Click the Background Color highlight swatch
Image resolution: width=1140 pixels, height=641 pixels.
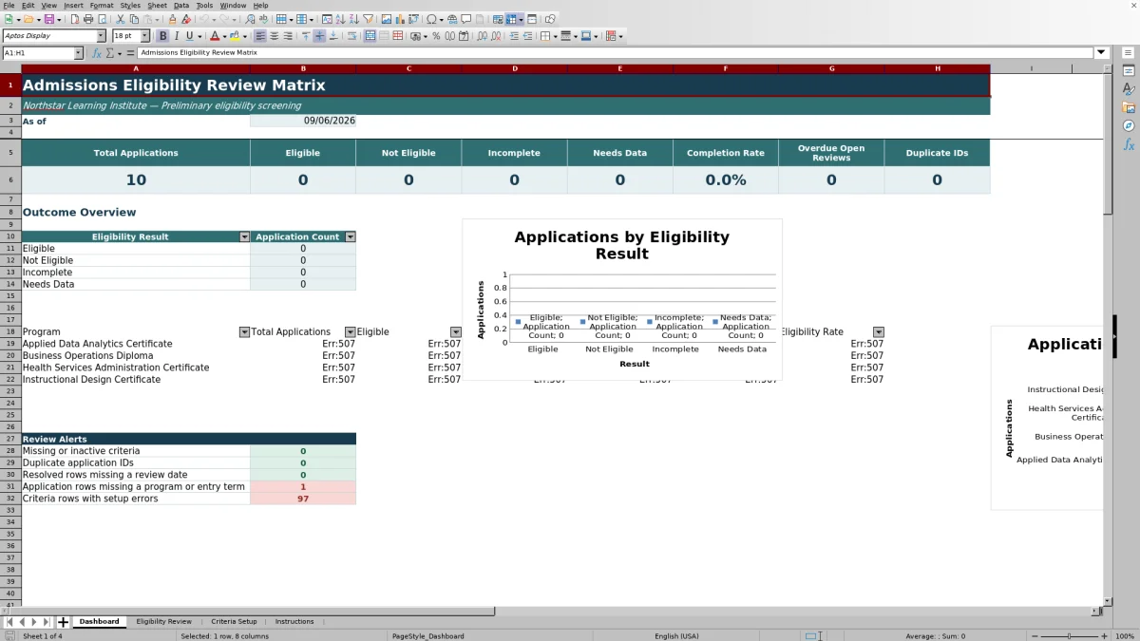point(234,36)
